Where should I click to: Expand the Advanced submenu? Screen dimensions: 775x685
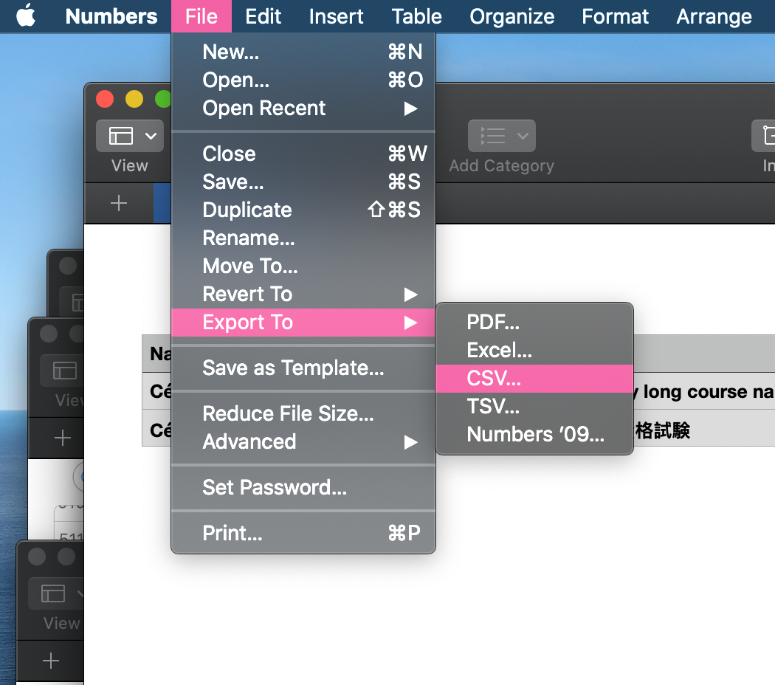(303, 442)
